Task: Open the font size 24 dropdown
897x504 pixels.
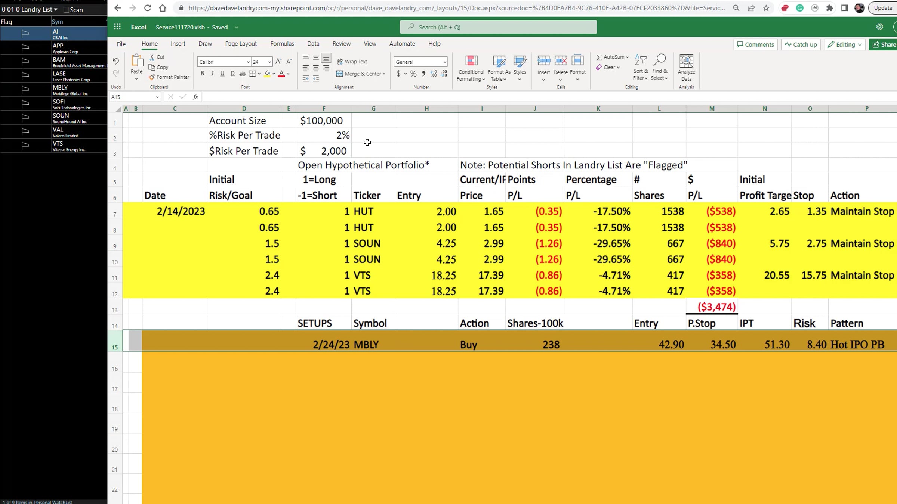Action: click(x=269, y=62)
